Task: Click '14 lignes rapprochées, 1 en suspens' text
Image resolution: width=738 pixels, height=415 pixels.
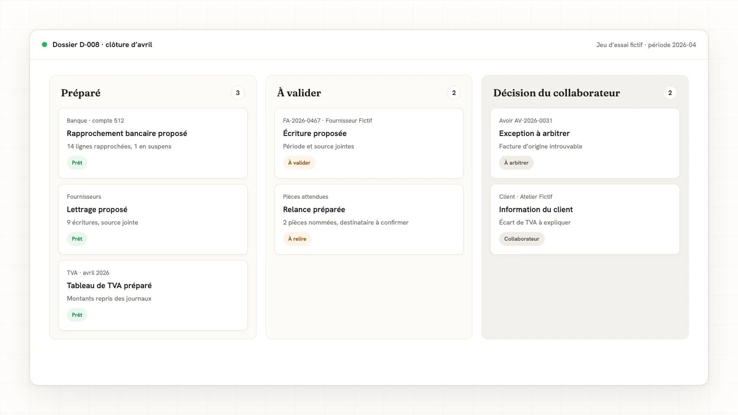Action: [x=119, y=147]
